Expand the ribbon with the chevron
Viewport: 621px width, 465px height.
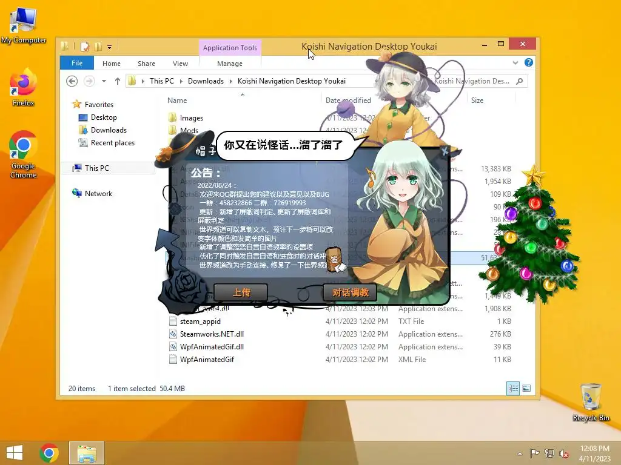click(x=515, y=63)
